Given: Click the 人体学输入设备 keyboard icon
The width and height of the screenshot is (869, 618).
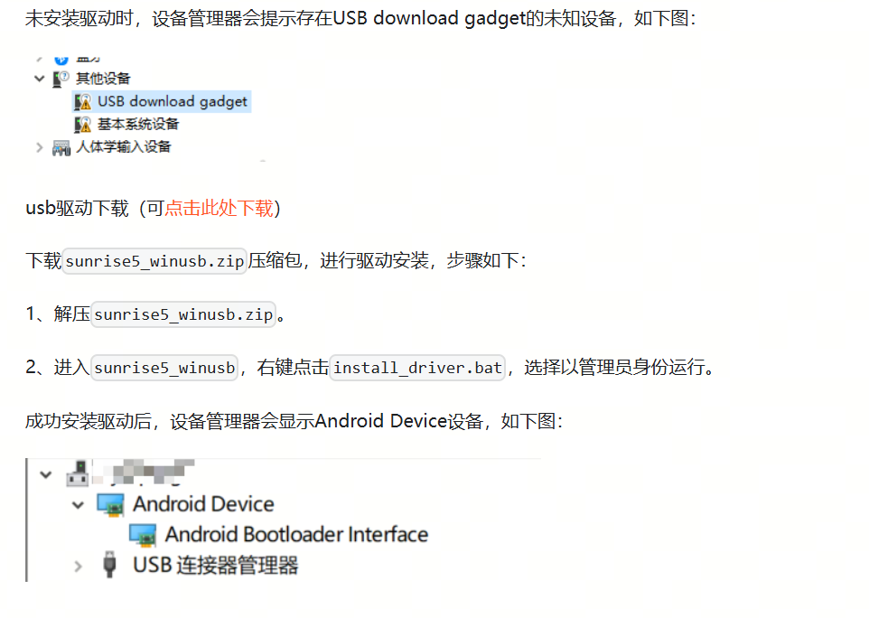Looking at the screenshot, I should tap(61, 147).
